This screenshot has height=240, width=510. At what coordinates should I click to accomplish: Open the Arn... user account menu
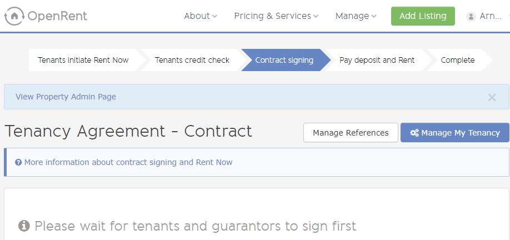(x=488, y=16)
